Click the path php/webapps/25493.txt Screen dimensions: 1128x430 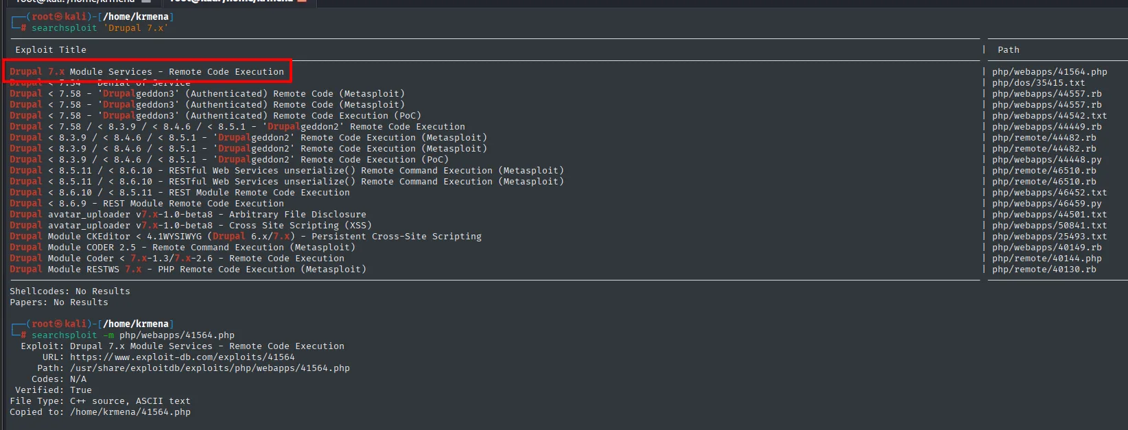click(x=1049, y=237)
